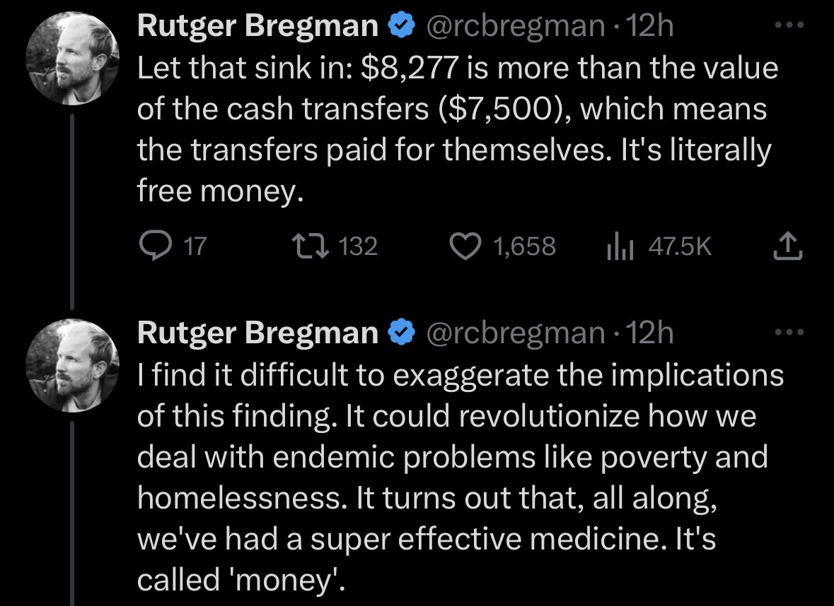Open the tweet beginning "I find it difficult"

point(460,477)
